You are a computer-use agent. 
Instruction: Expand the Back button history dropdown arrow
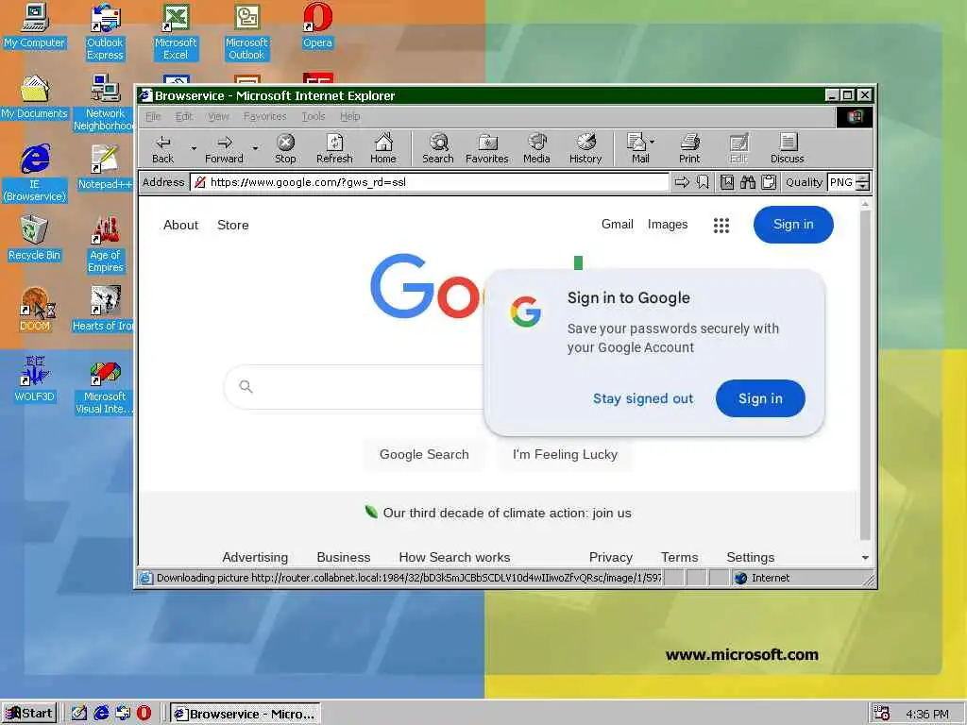(x=194, y=148)
